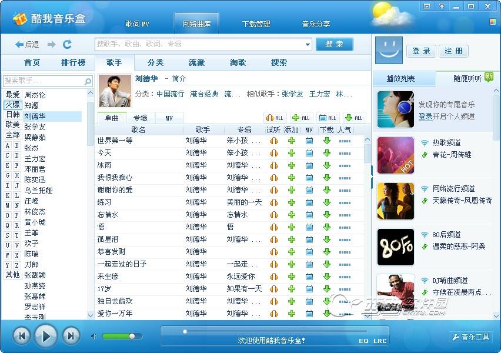The height and width of the screenshot is (353, 501).
Task: Skip to the next track
Action: 71,336
